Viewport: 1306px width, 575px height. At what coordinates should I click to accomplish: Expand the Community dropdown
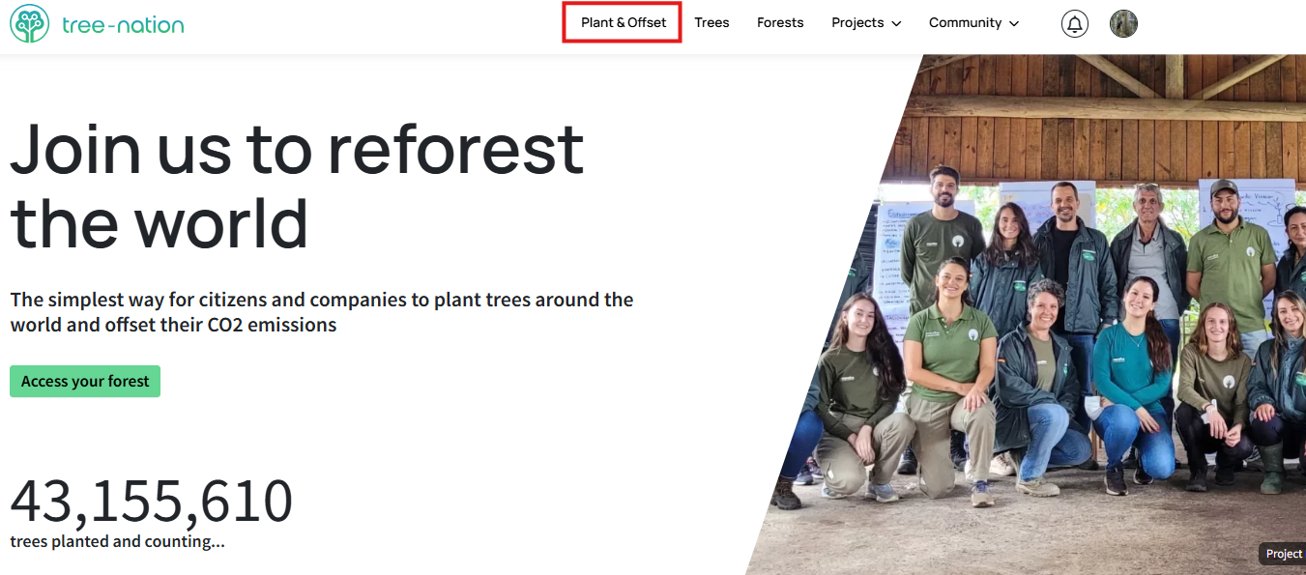coord(973,22)
